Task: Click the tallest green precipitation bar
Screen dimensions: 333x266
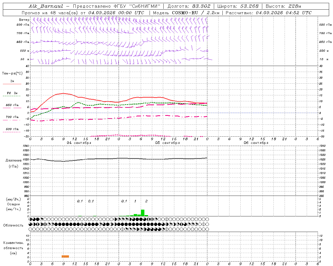Action: [x=143, y=213]
